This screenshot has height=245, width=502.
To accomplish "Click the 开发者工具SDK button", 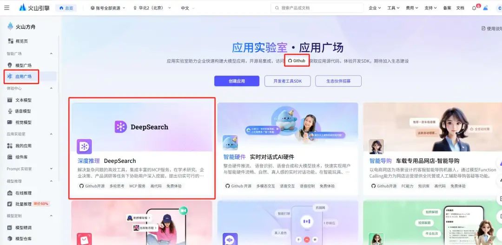I will (x=288, y=81).
